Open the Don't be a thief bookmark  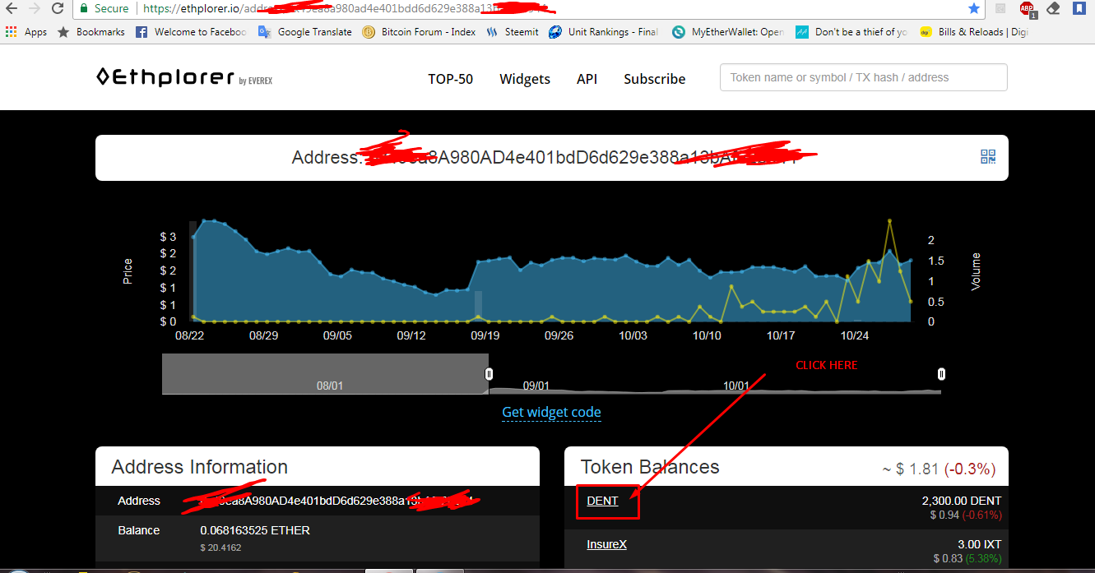(x=851, y=32)
